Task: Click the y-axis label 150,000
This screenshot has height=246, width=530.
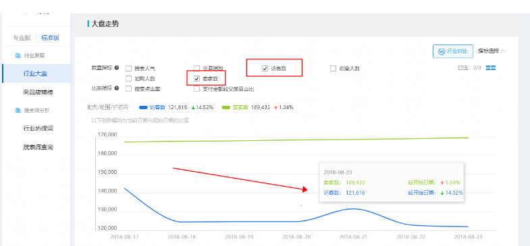Action: pos(107,172)
